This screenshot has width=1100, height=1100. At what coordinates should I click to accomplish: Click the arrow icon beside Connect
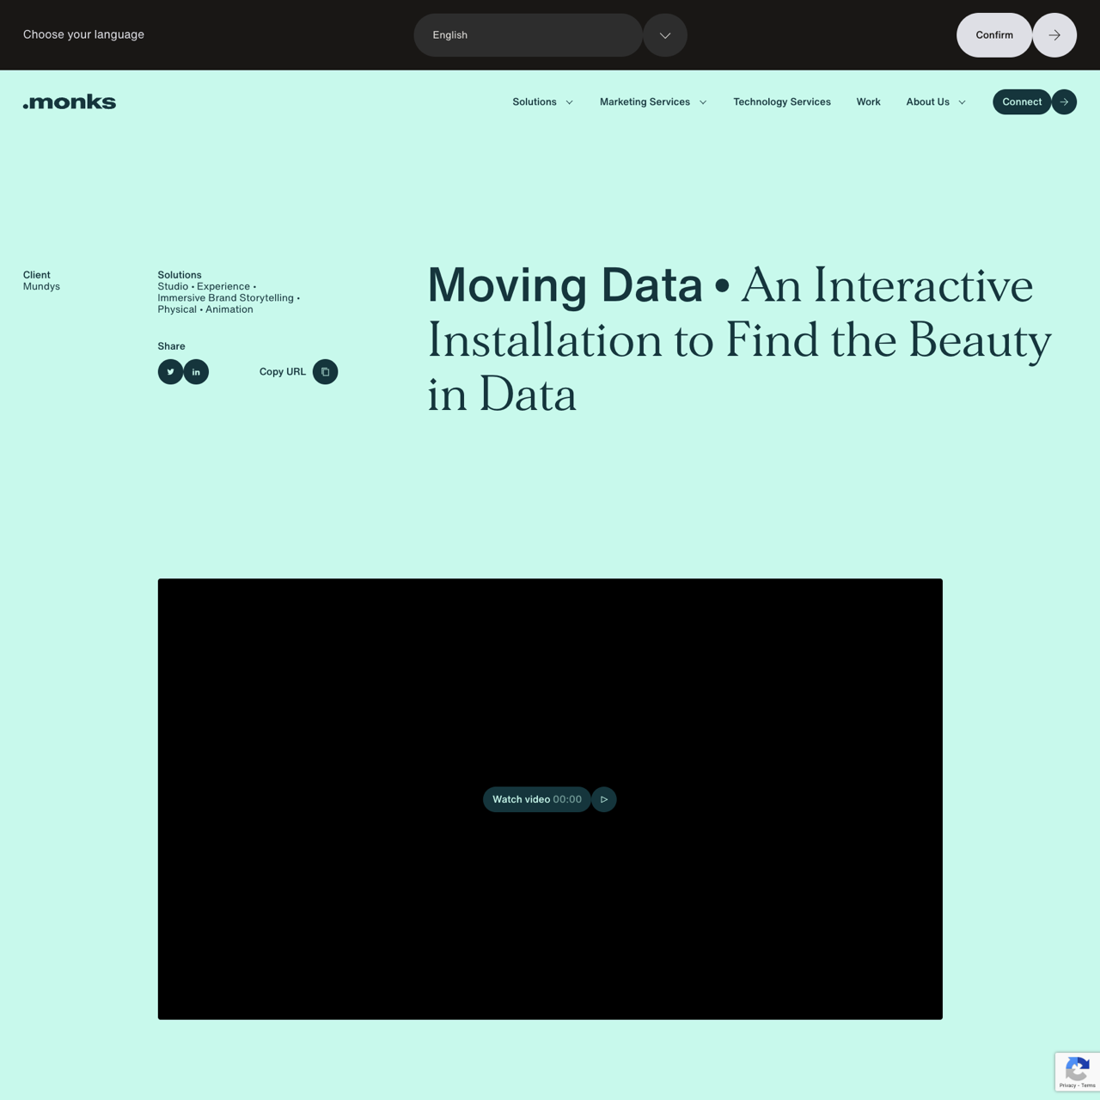[x=1064, y=102]
